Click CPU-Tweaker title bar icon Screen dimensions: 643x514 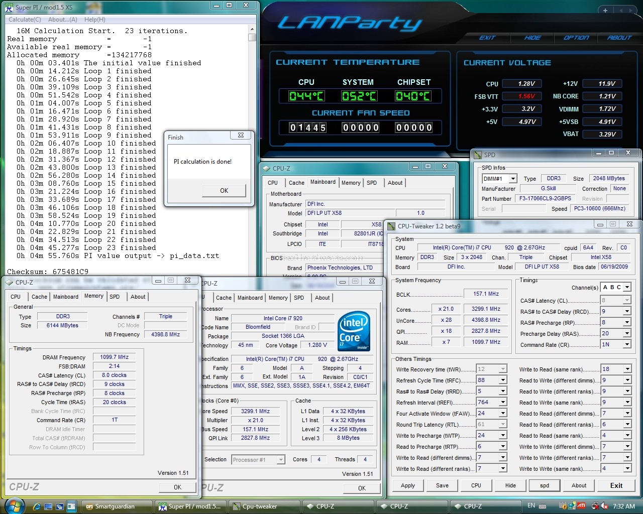point(391,226)
